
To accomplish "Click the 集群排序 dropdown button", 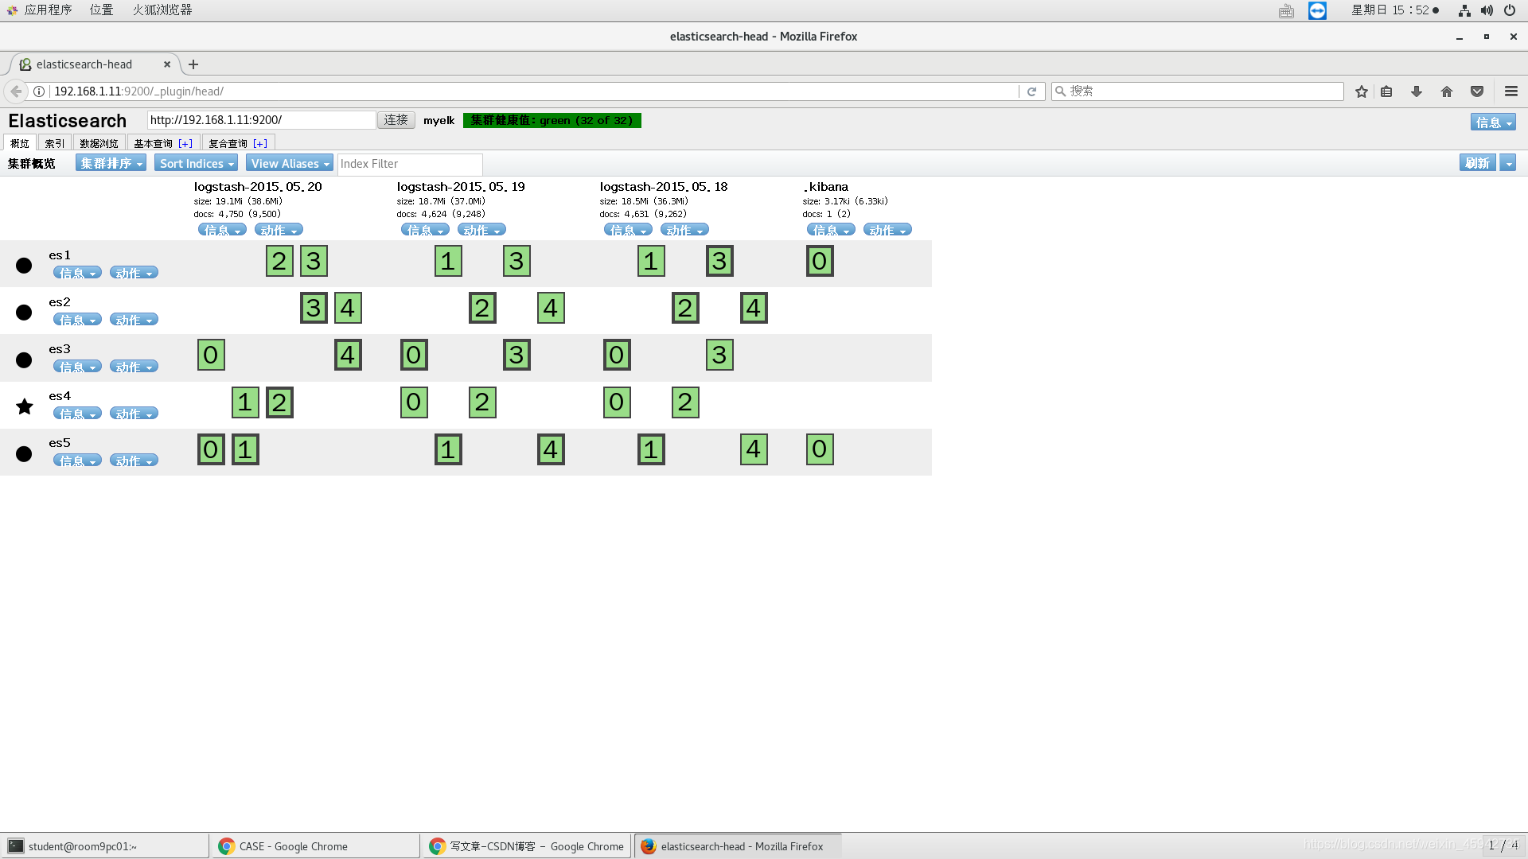I will click(110, 162).
